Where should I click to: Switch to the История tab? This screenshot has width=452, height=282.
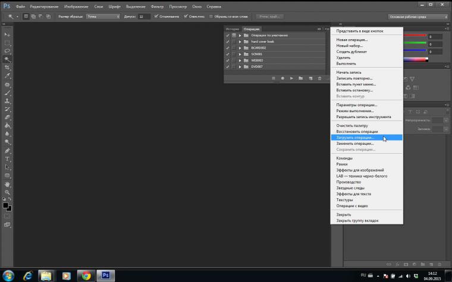pyautogui.click(x=233, y=29)
